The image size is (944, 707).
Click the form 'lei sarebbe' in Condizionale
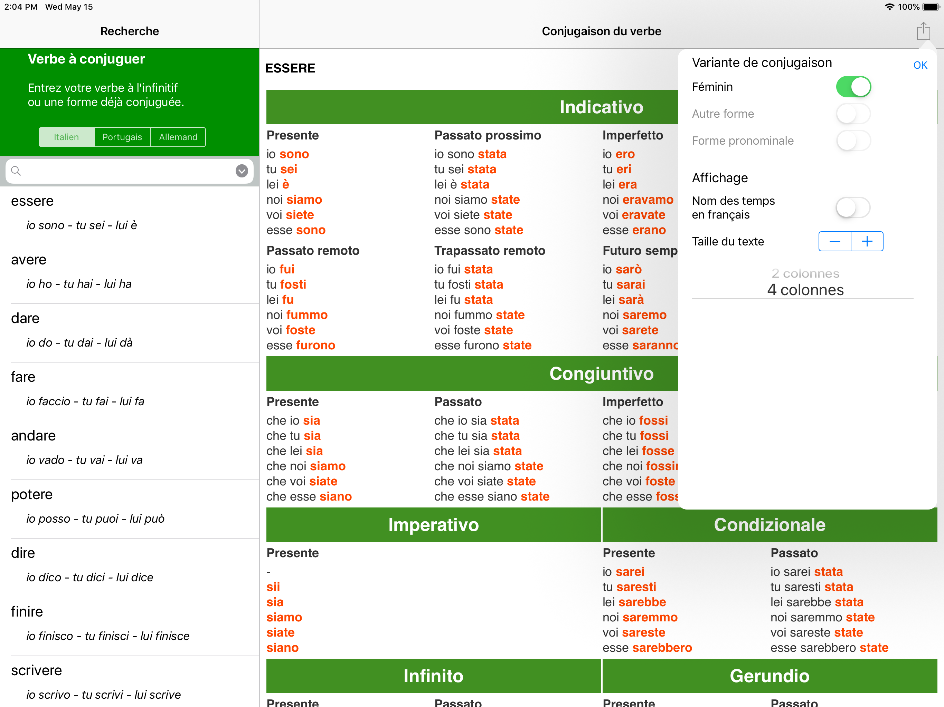(634, 602)
